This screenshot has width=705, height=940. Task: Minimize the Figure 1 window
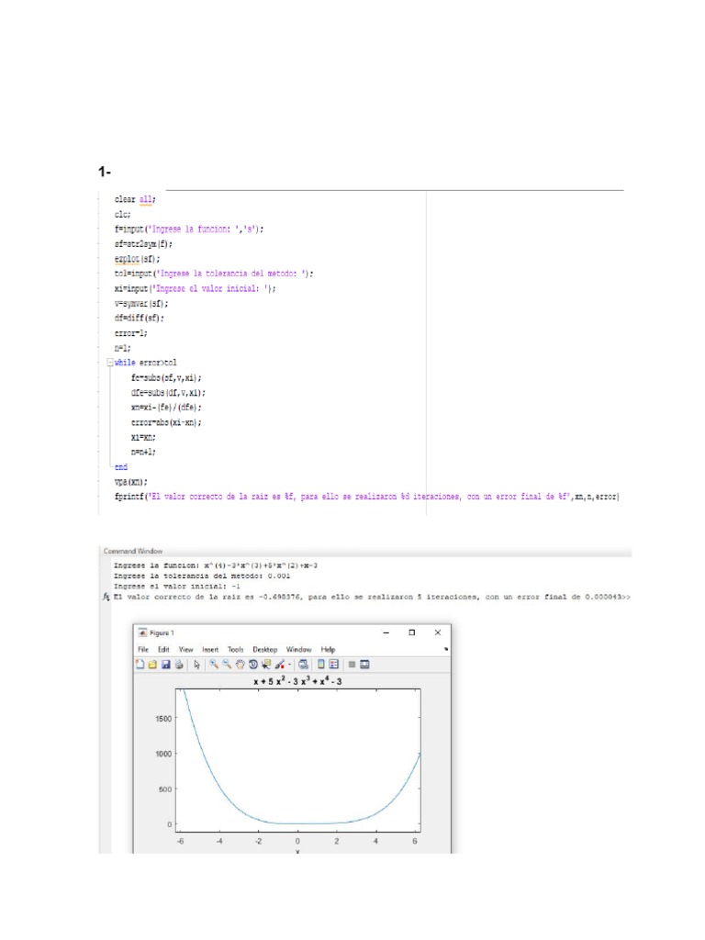[386, 632]
